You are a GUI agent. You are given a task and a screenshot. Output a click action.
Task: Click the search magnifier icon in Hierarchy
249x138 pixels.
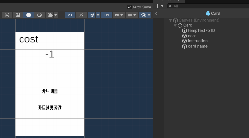click(170, 6)
